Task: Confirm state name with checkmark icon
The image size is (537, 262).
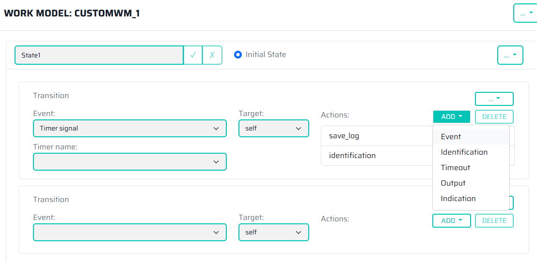Action: pos(193,55)
